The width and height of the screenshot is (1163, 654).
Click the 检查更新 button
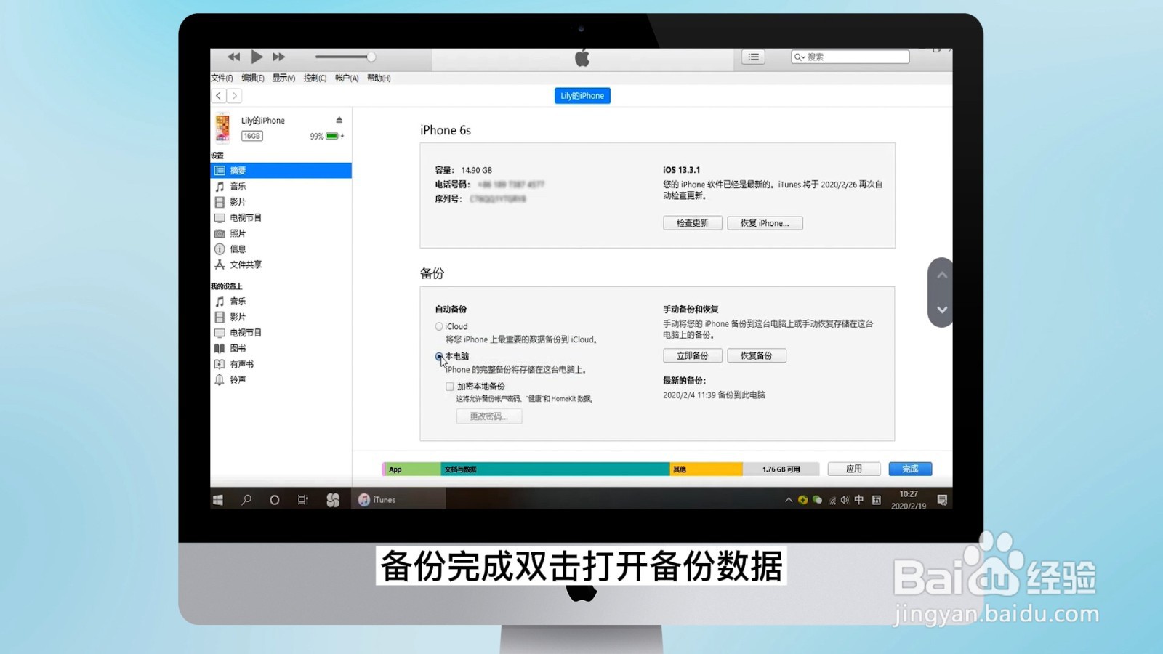point(692,223)
